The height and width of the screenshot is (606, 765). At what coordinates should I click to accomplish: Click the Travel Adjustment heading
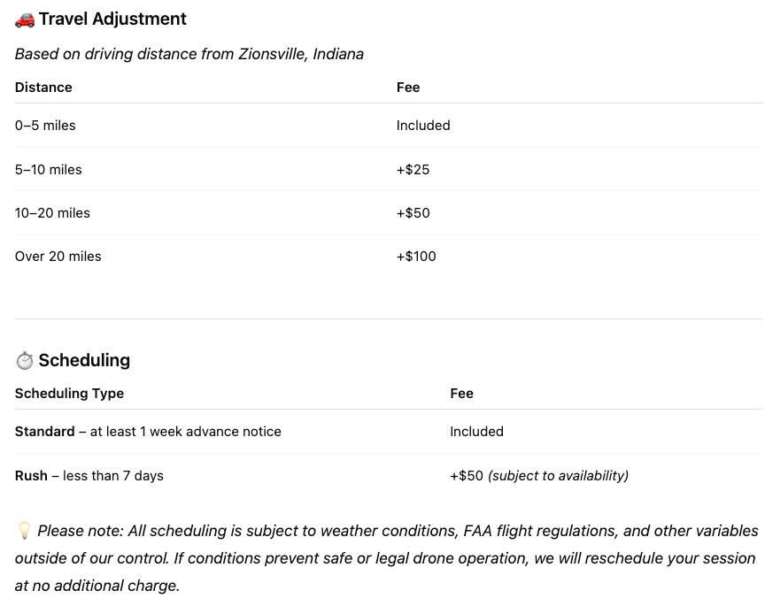click(112, 19)
